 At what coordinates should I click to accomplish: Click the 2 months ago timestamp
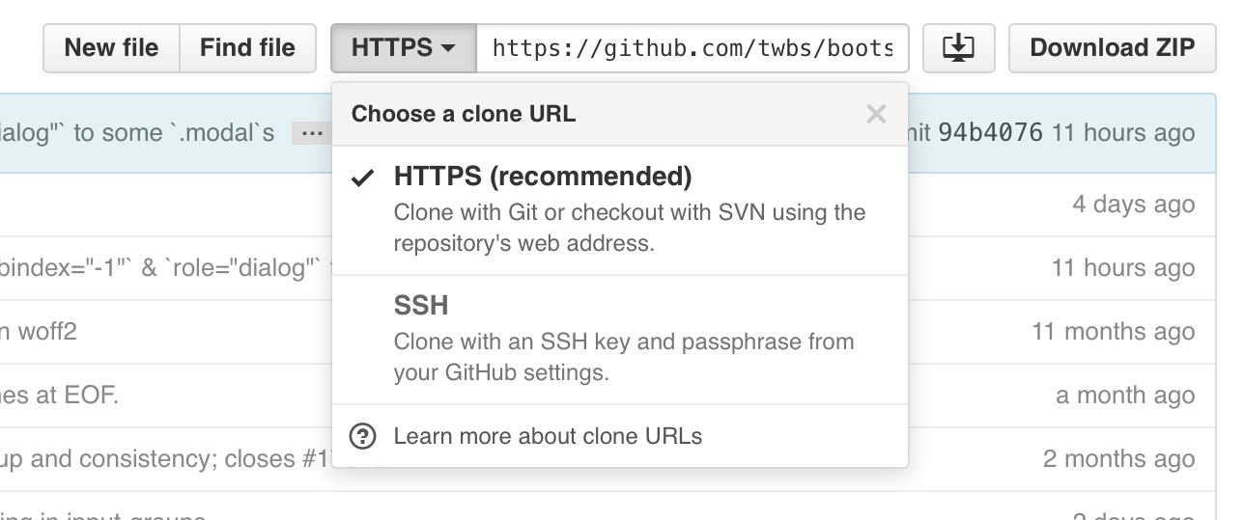click(1118, 459)
